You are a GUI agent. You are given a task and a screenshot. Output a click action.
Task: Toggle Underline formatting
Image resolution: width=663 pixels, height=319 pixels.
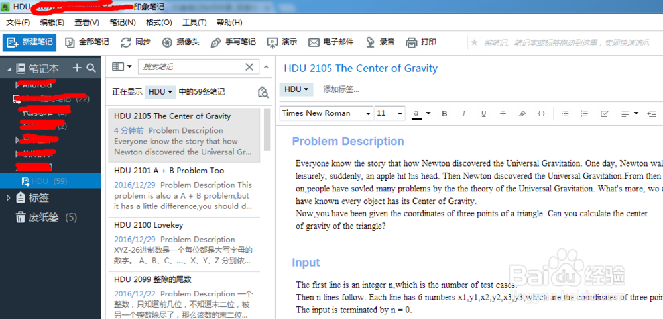[x=484, y=114]
